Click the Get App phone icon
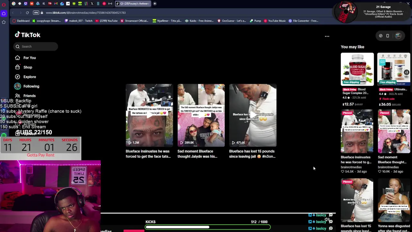Image resolution: width=412 pixels, height=232 pixels. coord(388,36)
